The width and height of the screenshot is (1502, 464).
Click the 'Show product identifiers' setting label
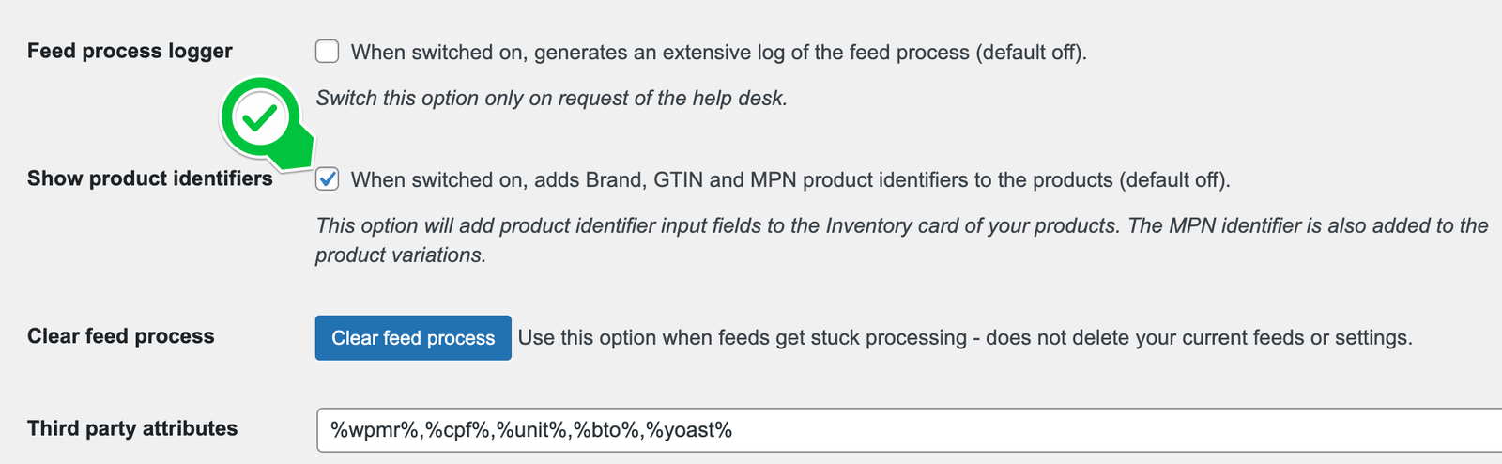coord(150,178)
